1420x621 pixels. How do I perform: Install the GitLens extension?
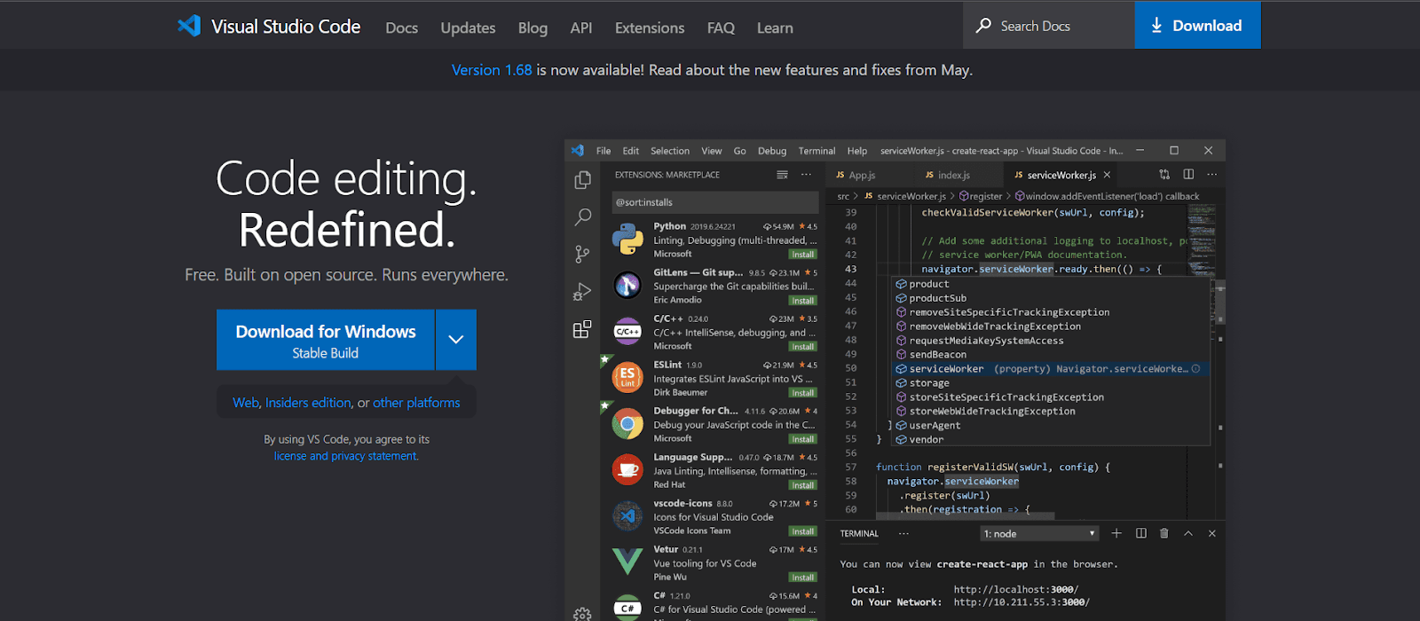click(802, 301)
